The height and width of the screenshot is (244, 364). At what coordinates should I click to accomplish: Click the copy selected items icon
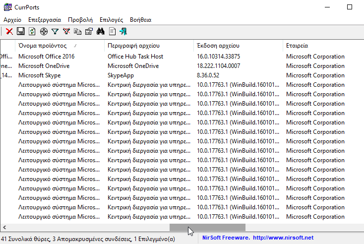pyautogui.click(x=77, y=31)
